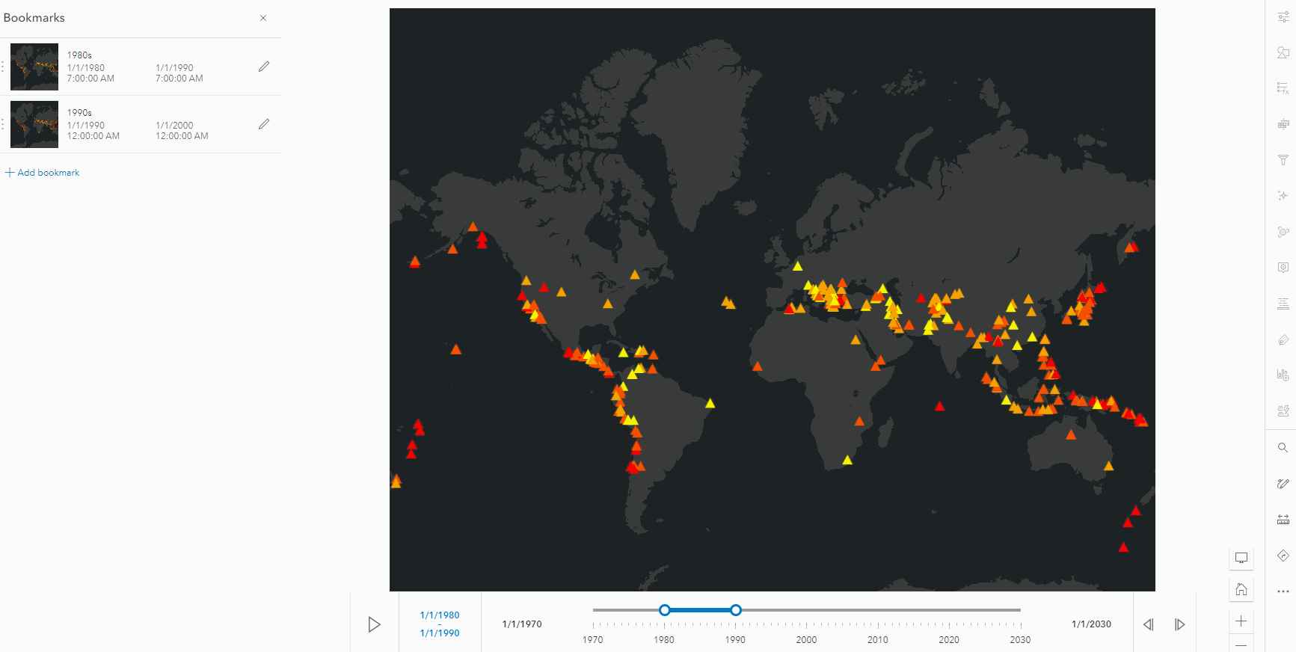Viewport: 1296px width, 652px height.
Task: Grab the 1980s bookmark drag handle
Action: pos(3,67)
